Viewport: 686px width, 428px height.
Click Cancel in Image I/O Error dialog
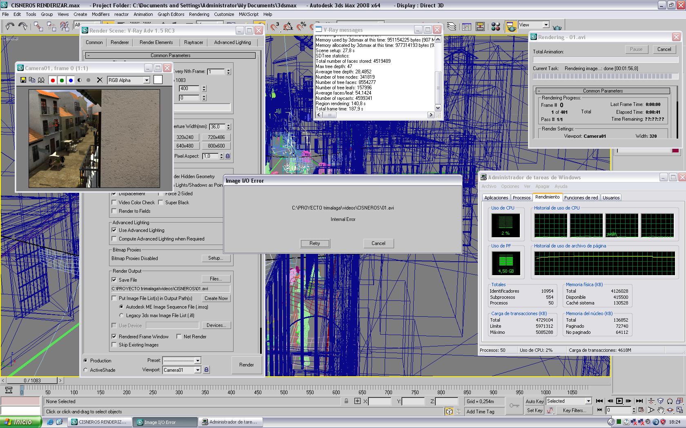click(x=379, y=243)
